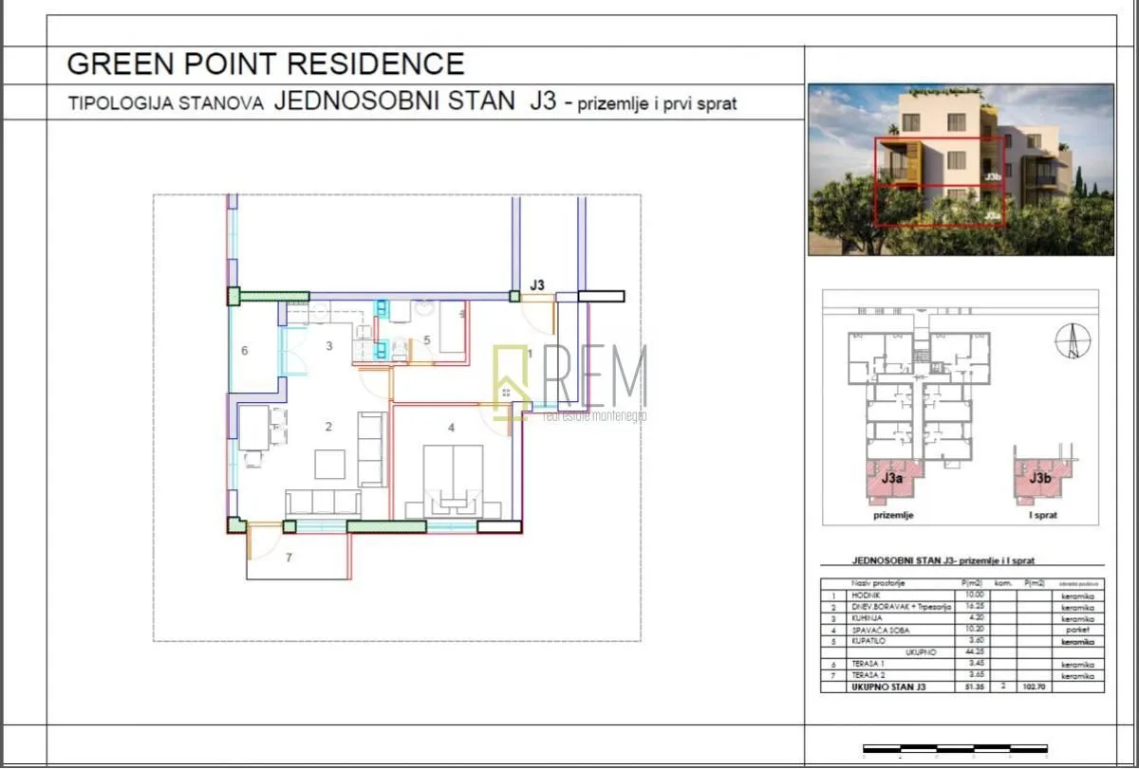Click the 'TERASA 2' table cell
The width and height of the screenshot is (1139, 769).
[868, 675]
